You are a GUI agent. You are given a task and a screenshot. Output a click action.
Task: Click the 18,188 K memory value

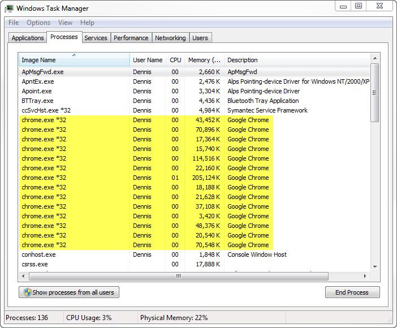208,187
